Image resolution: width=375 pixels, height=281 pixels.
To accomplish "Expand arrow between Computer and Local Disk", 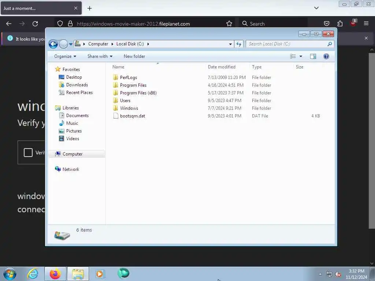I will (x=112, y=44).
